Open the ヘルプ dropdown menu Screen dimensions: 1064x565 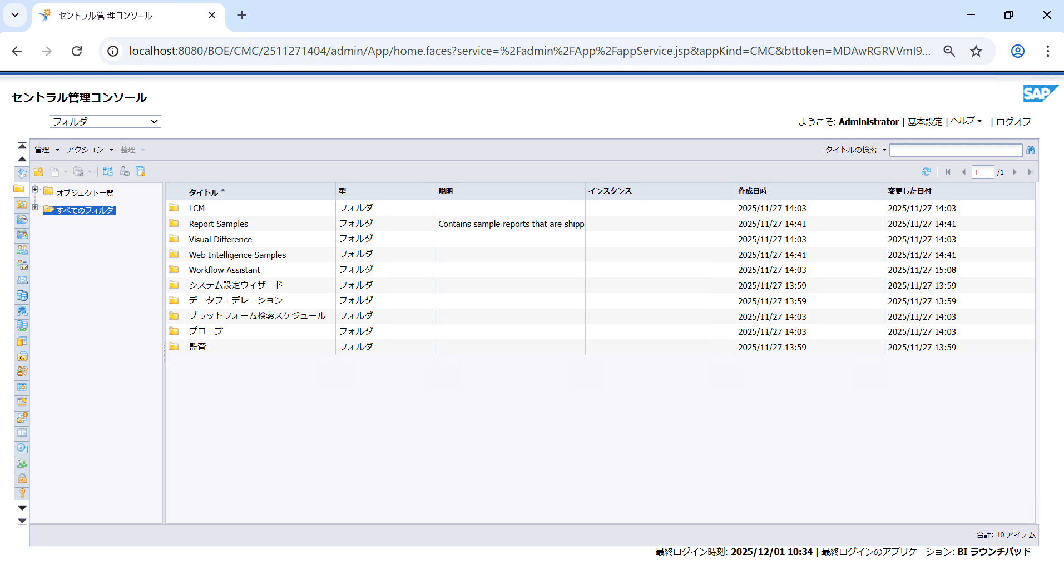point(966,121)
